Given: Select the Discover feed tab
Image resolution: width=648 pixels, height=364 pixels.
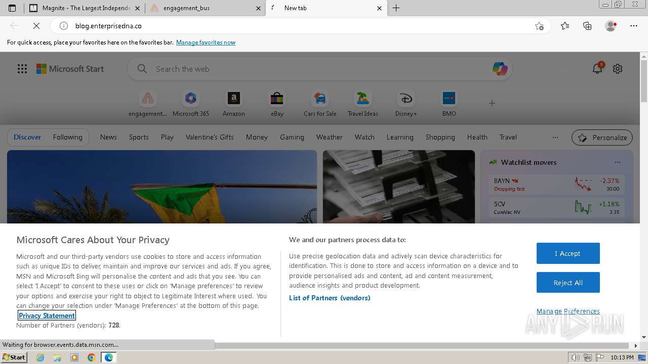Looking at the screenshot, I should click(27, 137).
